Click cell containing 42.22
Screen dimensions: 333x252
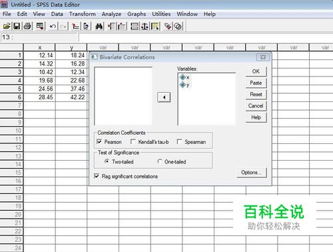point(71,97)
